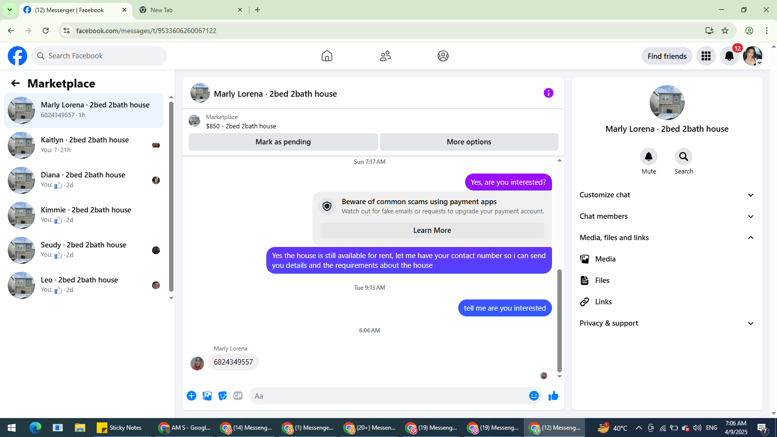
Task: Open the GIF picker icon
Action: (x=238, y=396)
